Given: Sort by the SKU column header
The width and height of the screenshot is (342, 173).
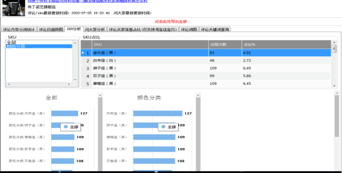Looking at the screenshot, I should pyautogui.click(x=150, y=45).
